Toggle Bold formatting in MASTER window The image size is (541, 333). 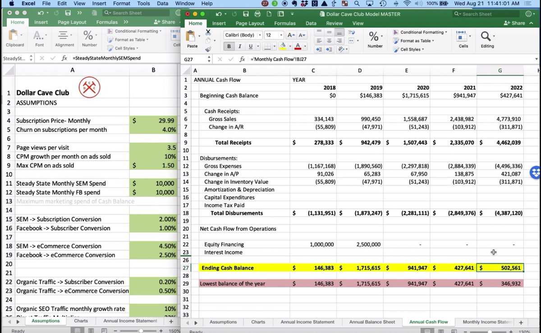tap(229, 46)
